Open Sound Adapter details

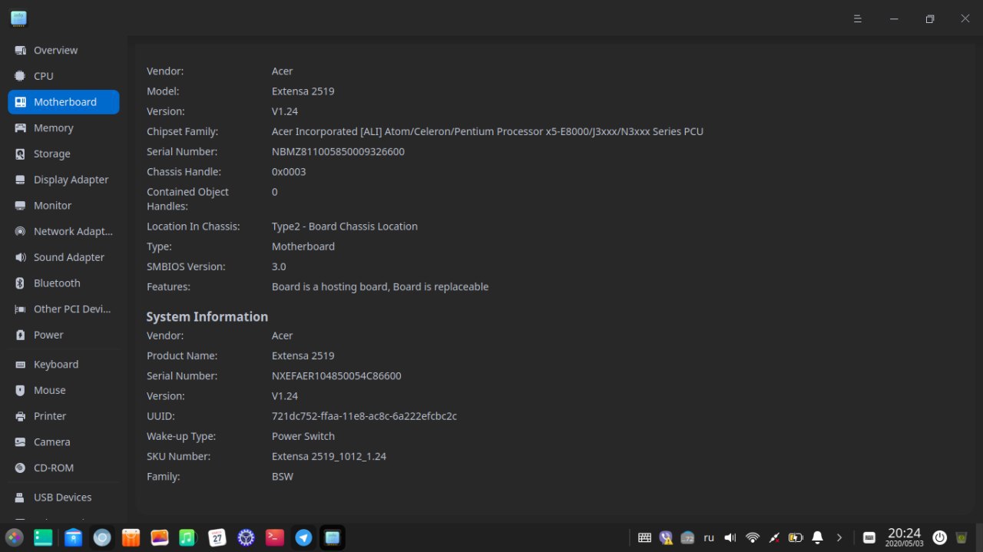coord(64,257)
